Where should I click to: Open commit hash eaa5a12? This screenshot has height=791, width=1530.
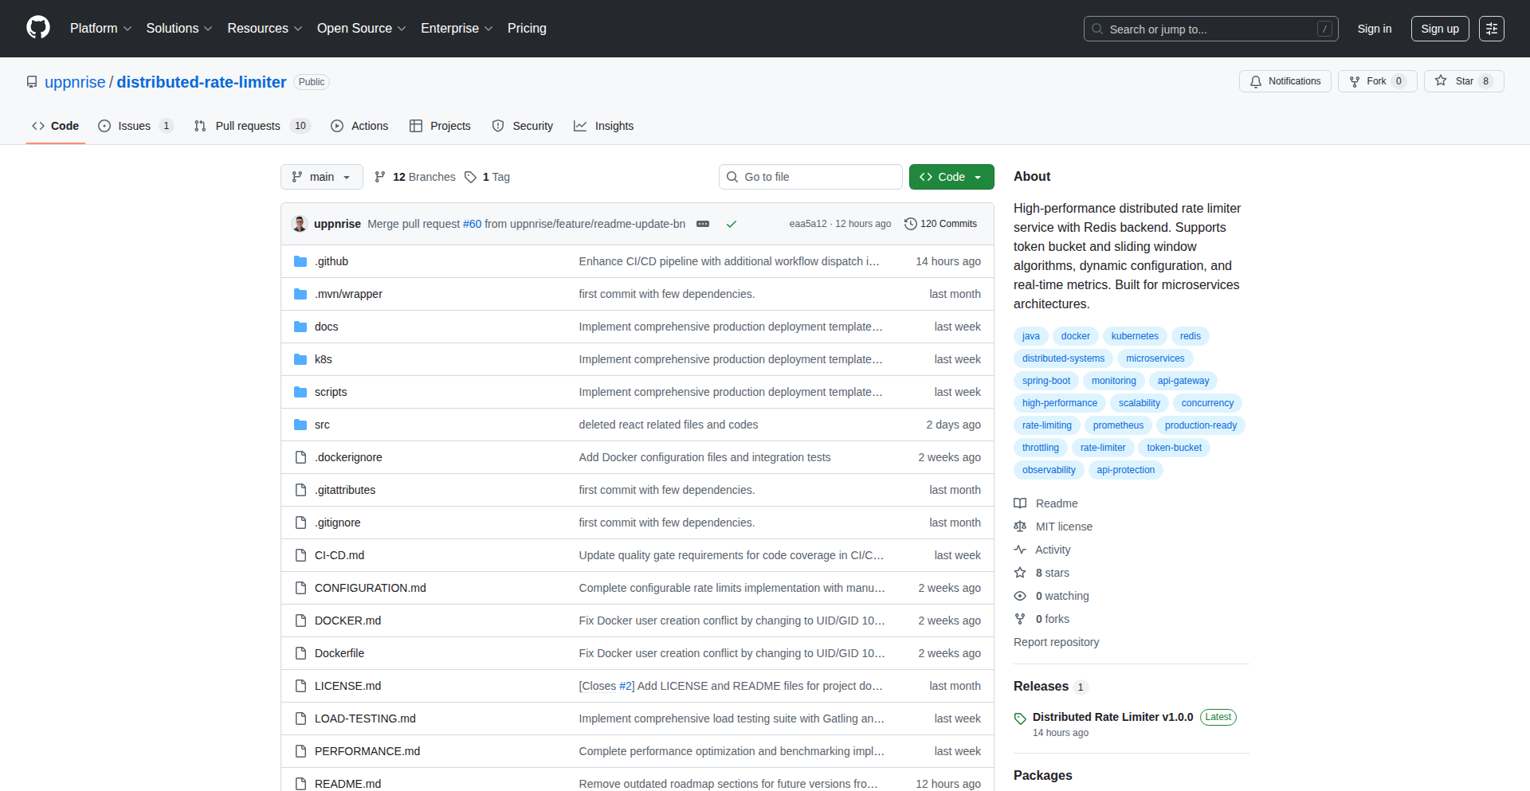pyautogui.click(x=808, y=224)
